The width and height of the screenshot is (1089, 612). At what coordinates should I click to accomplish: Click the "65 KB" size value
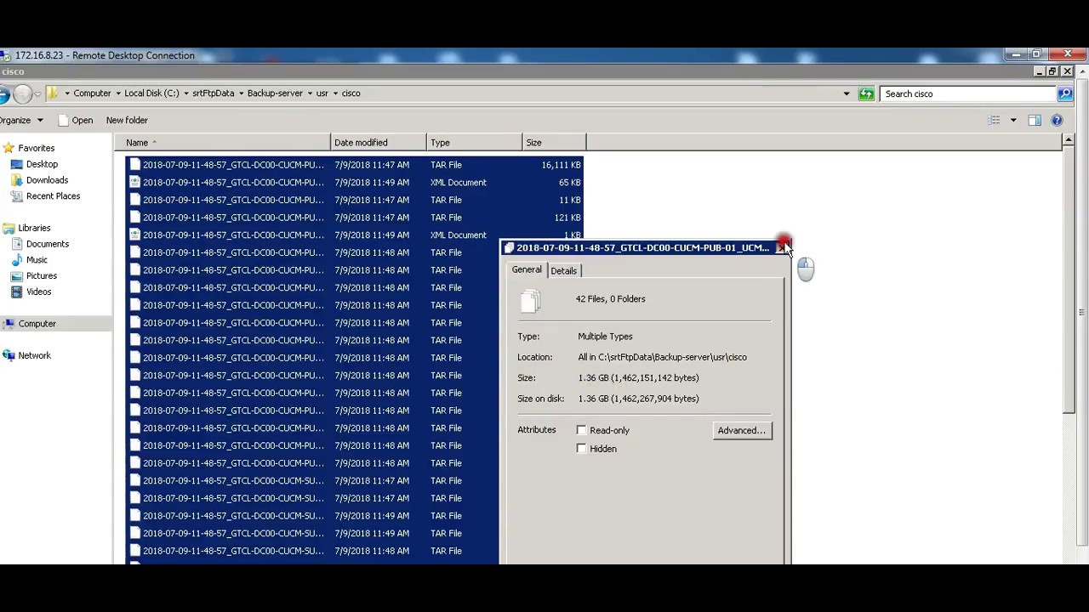click(570, 183)
